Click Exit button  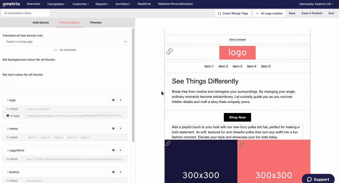331,13
